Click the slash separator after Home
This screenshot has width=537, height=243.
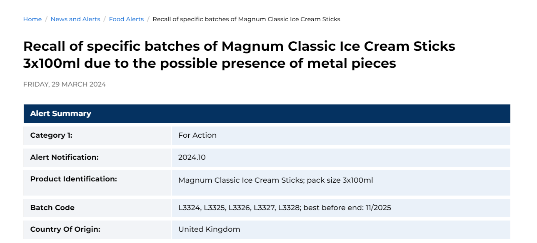[46, 19]
